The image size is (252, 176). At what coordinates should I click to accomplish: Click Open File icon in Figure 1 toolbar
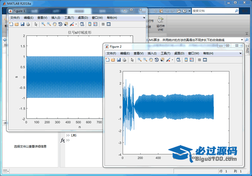coord(17,24)
